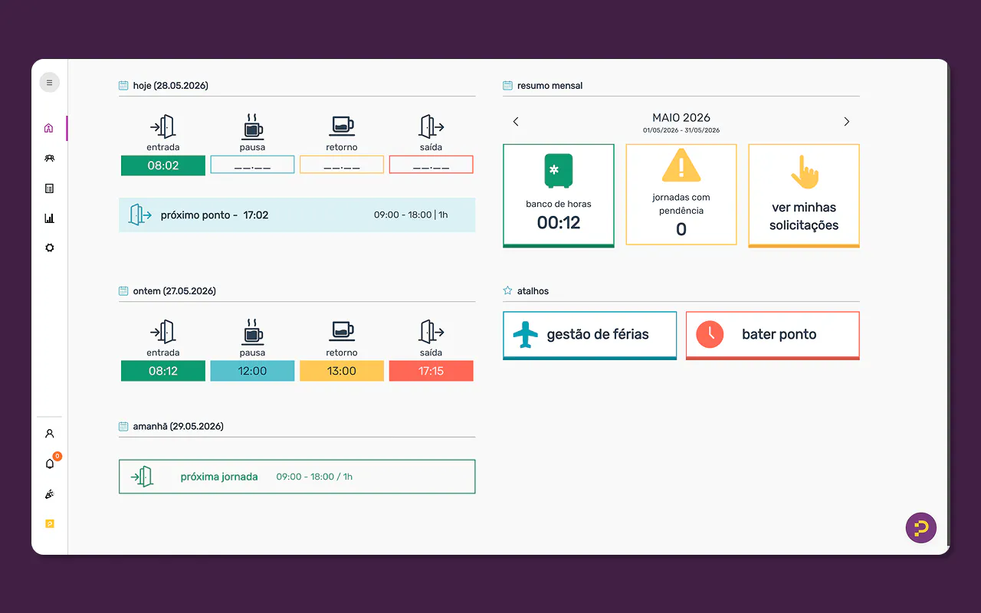Click the 09:00 - 18:00 | 1h schedule text
The height and width of the screenshot is (613, 981).
point(411,215)
